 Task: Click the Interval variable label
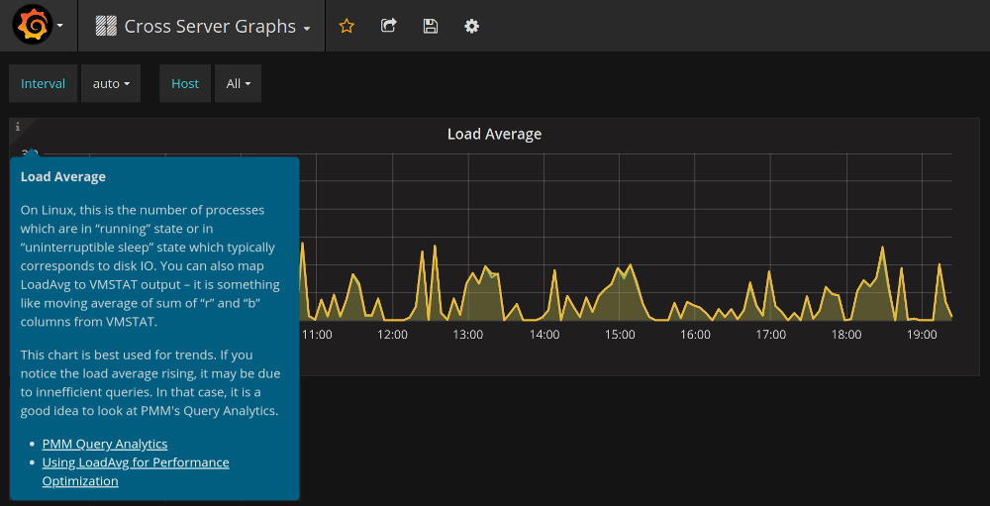tap(44, 84)
